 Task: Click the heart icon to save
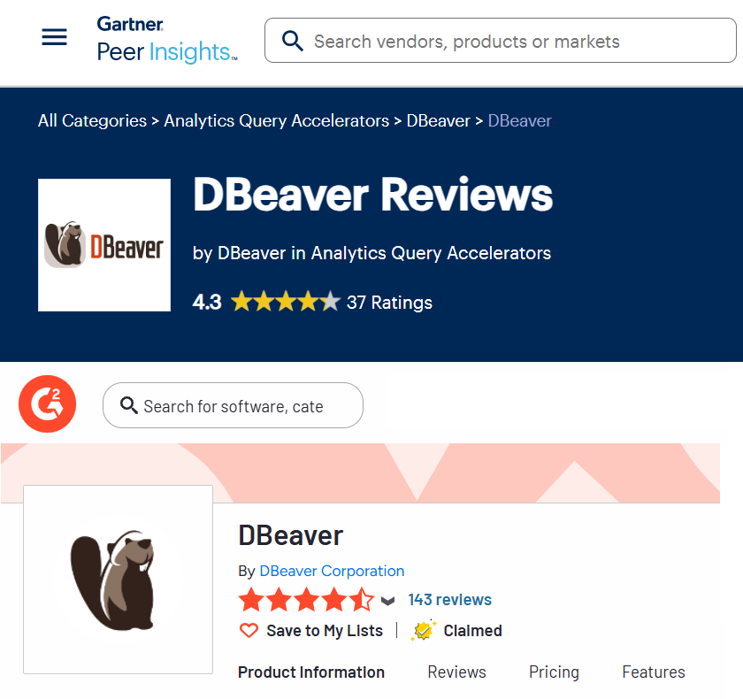click(x=249, y=631)
